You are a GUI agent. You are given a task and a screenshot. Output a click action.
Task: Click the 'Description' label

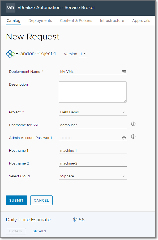18,85
